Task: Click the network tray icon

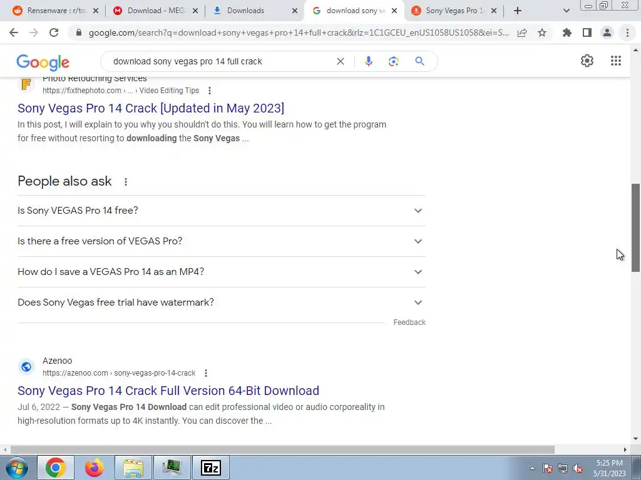Action: pos(563,468)
